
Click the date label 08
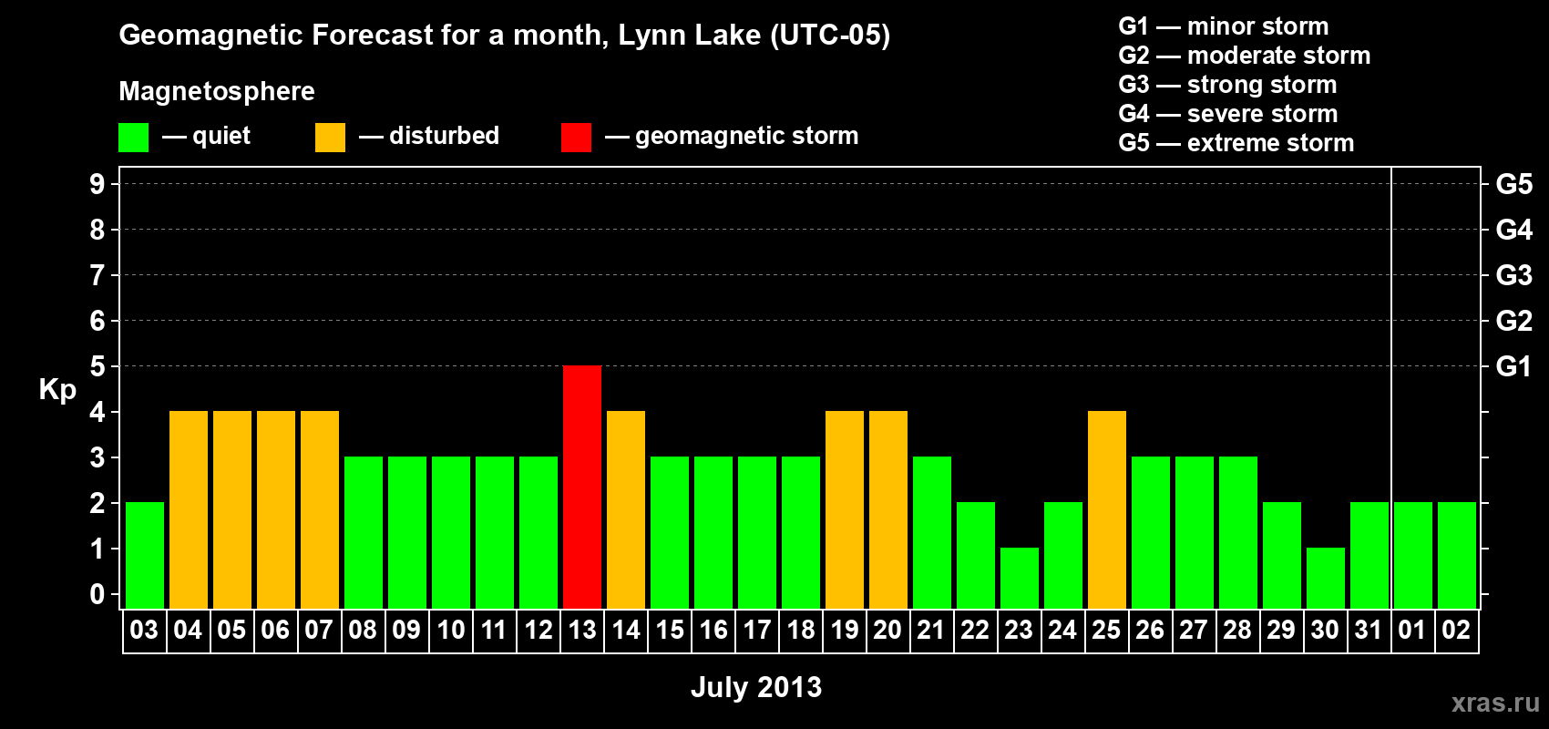point(363,631)
